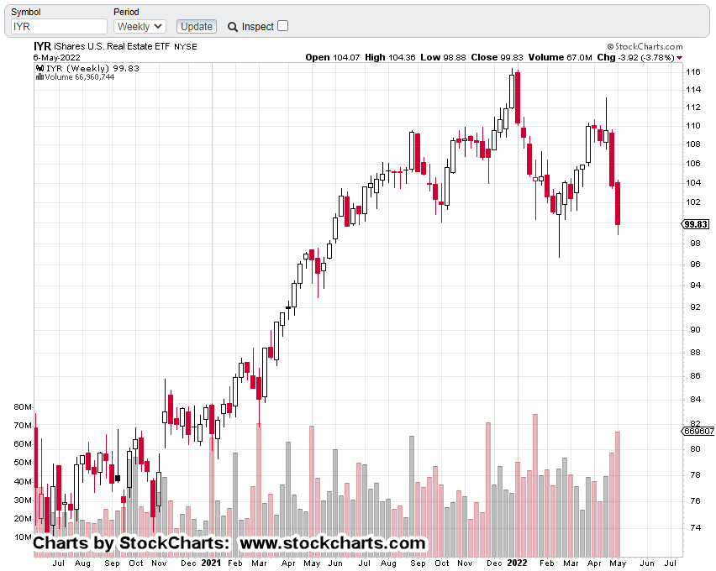Click the magnifying glass Inspect icon
Viewport: 716px width, 571px height.
click(233, 27)
